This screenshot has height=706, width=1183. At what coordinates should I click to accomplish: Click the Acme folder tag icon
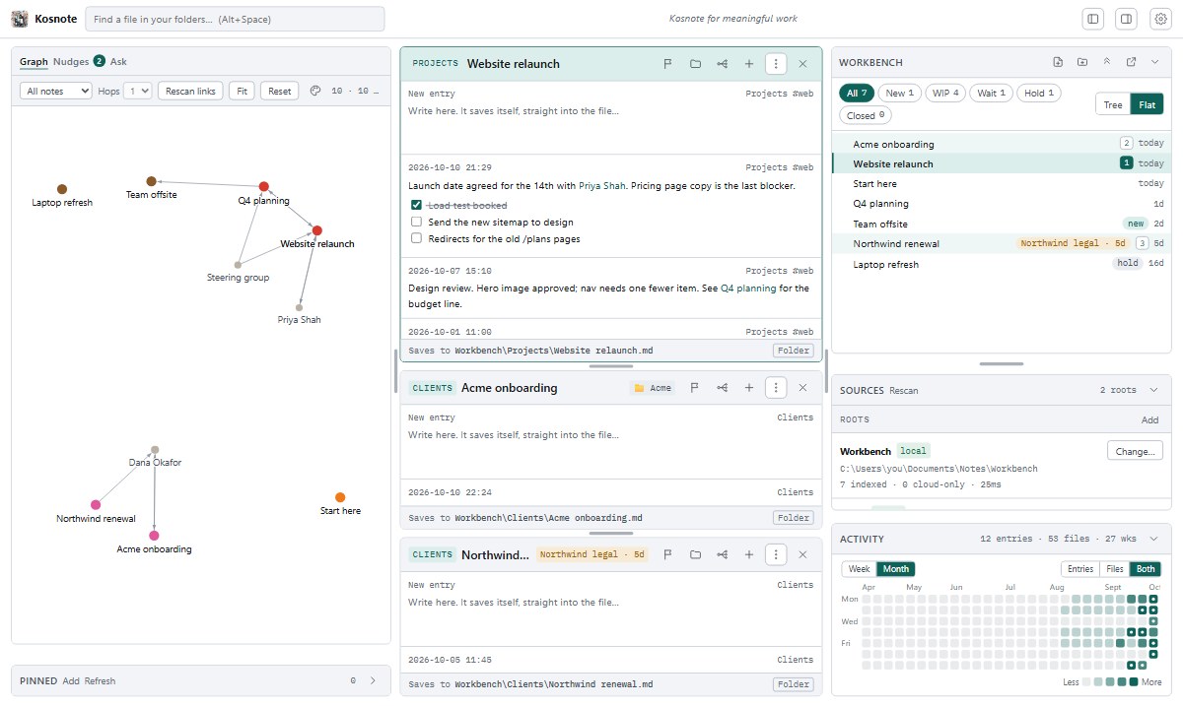(x=639, y=388)
